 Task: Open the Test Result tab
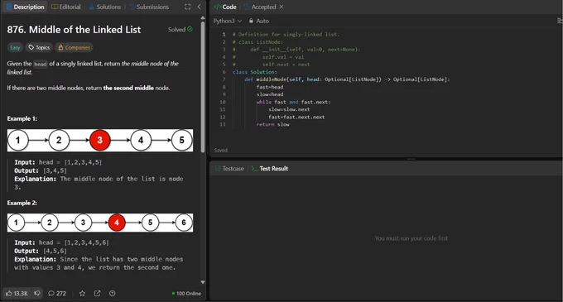[270, 169]
